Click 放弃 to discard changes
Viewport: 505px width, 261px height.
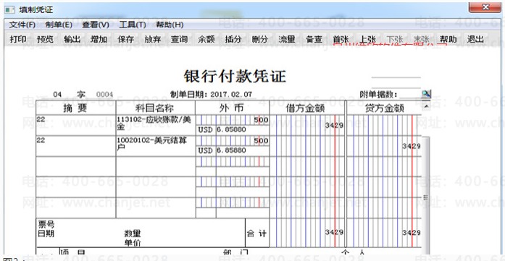(x=152, y=39)
